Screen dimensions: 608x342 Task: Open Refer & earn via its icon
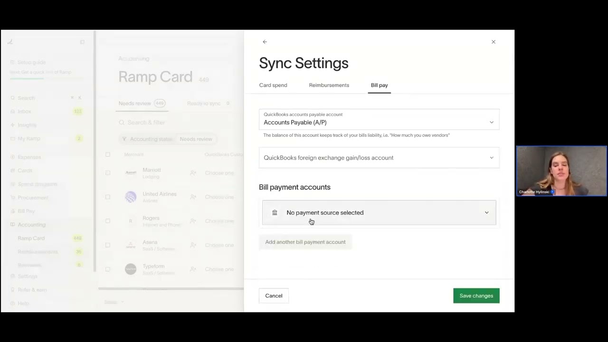[13, 290]
